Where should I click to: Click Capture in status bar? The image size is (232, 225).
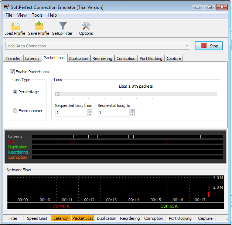[x=205, y=218]
